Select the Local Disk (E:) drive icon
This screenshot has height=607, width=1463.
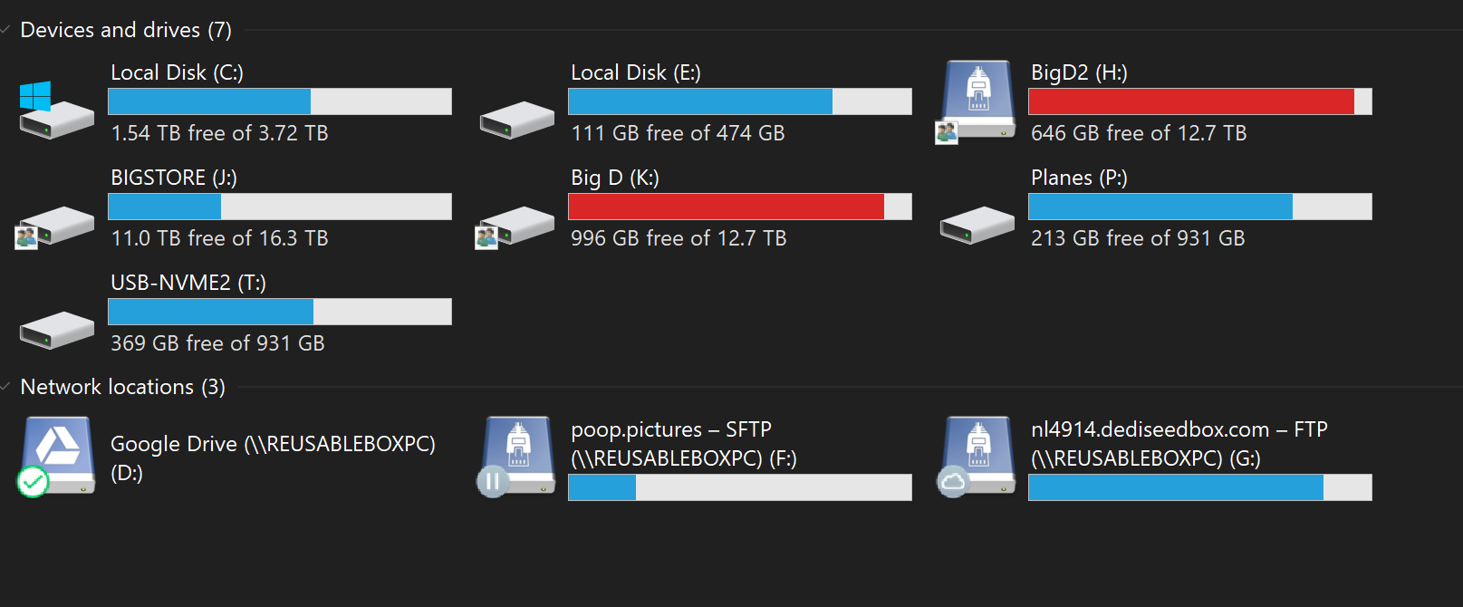coord(517,120)
